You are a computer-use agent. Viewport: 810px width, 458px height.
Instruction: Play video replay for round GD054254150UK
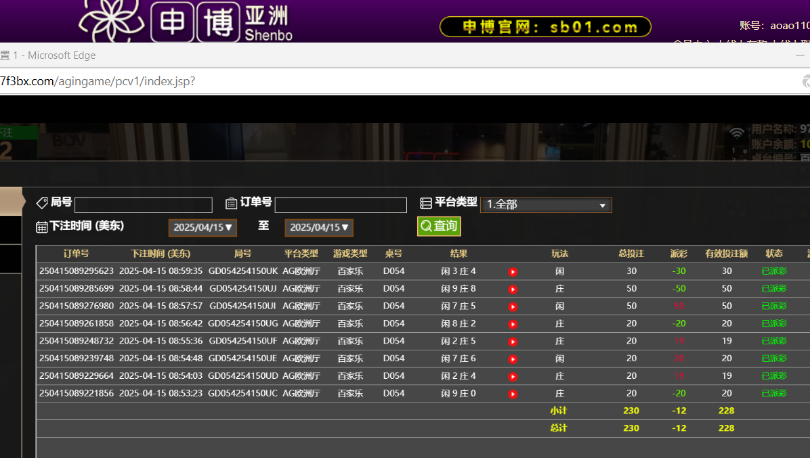(x=513, y=272)
